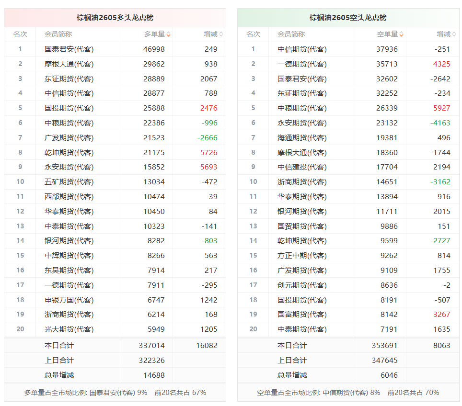This screenshot has width=462, height=406.
Task: Click 西部期货(代客) in long table
Action: tap(69, 197)
